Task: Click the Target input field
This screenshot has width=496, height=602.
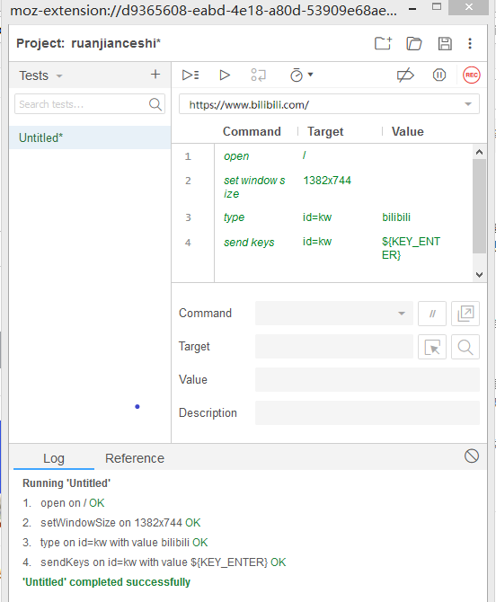Action: 334,347
